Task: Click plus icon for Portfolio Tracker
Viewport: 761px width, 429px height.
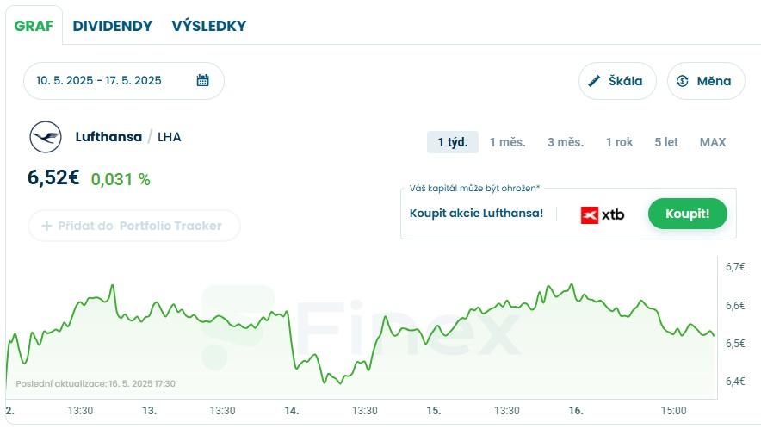Action: pyautogui.click(x=46, y=226)
